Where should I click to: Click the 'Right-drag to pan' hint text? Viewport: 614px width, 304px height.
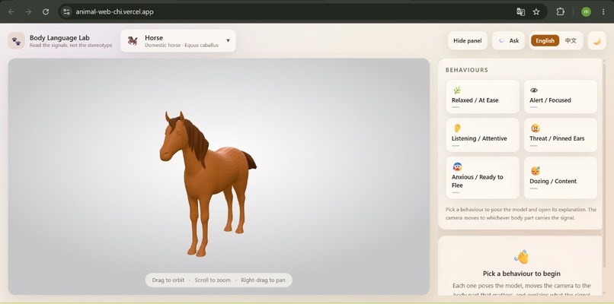coord(263,280)
